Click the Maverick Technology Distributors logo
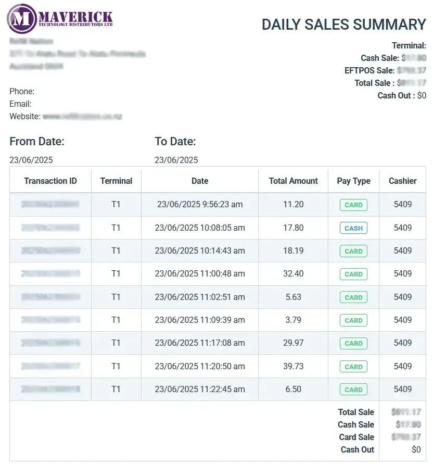Viewport: 433px width, 464px height. pyautogui.click(x=60, y=19)
